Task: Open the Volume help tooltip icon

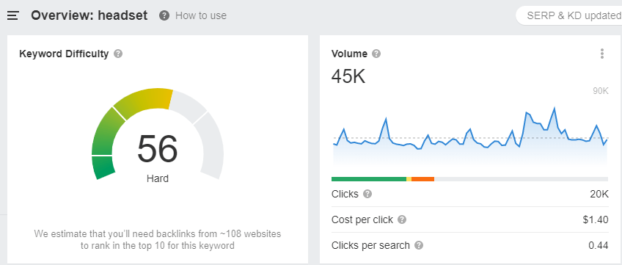Action: [376, 54]
